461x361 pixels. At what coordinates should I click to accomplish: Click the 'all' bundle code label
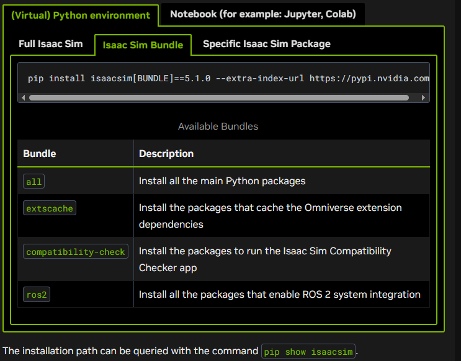(34, 181)
